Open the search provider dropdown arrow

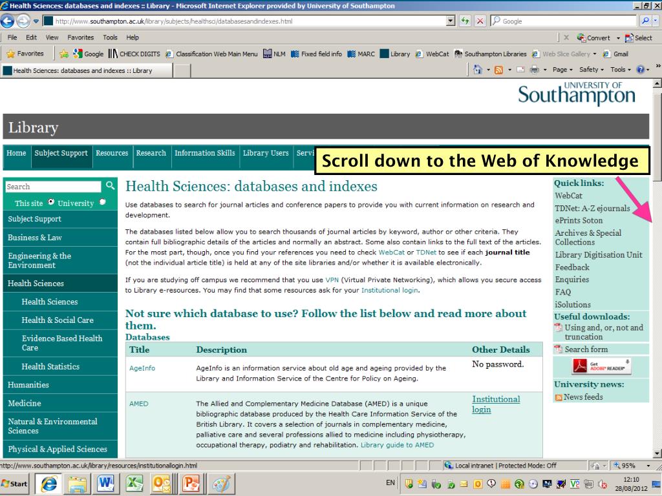[656, 21]
